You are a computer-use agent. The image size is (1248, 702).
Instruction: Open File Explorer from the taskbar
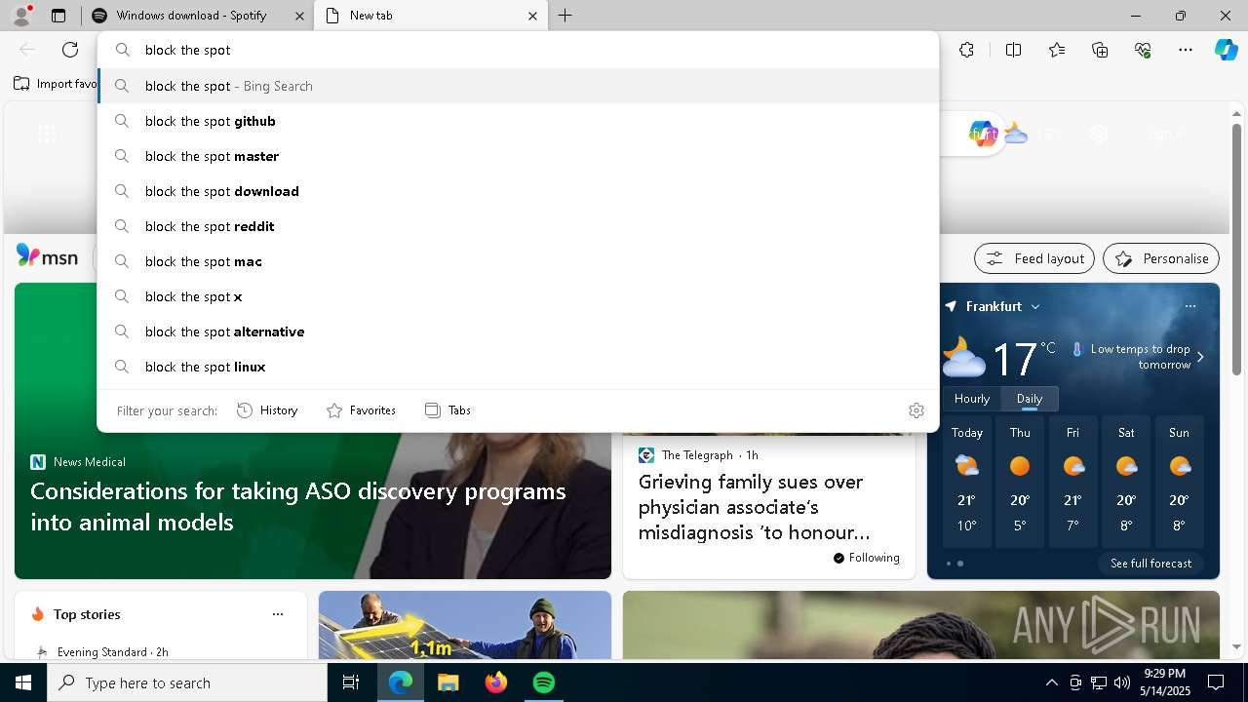tap(448, 682)
